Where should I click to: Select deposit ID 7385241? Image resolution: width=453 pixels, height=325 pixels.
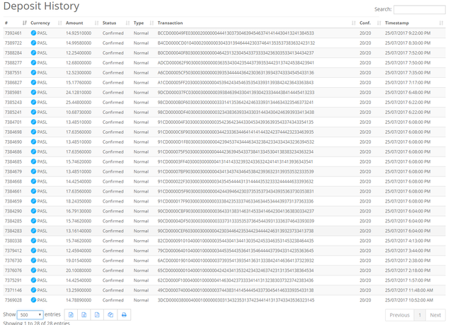coord(13,112)
